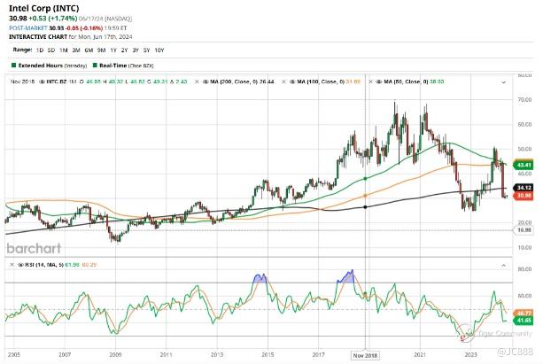This screenshot has height=364, width=543.
Task: Remove the RSI indicator panel
Action: (x=12, y=265)
